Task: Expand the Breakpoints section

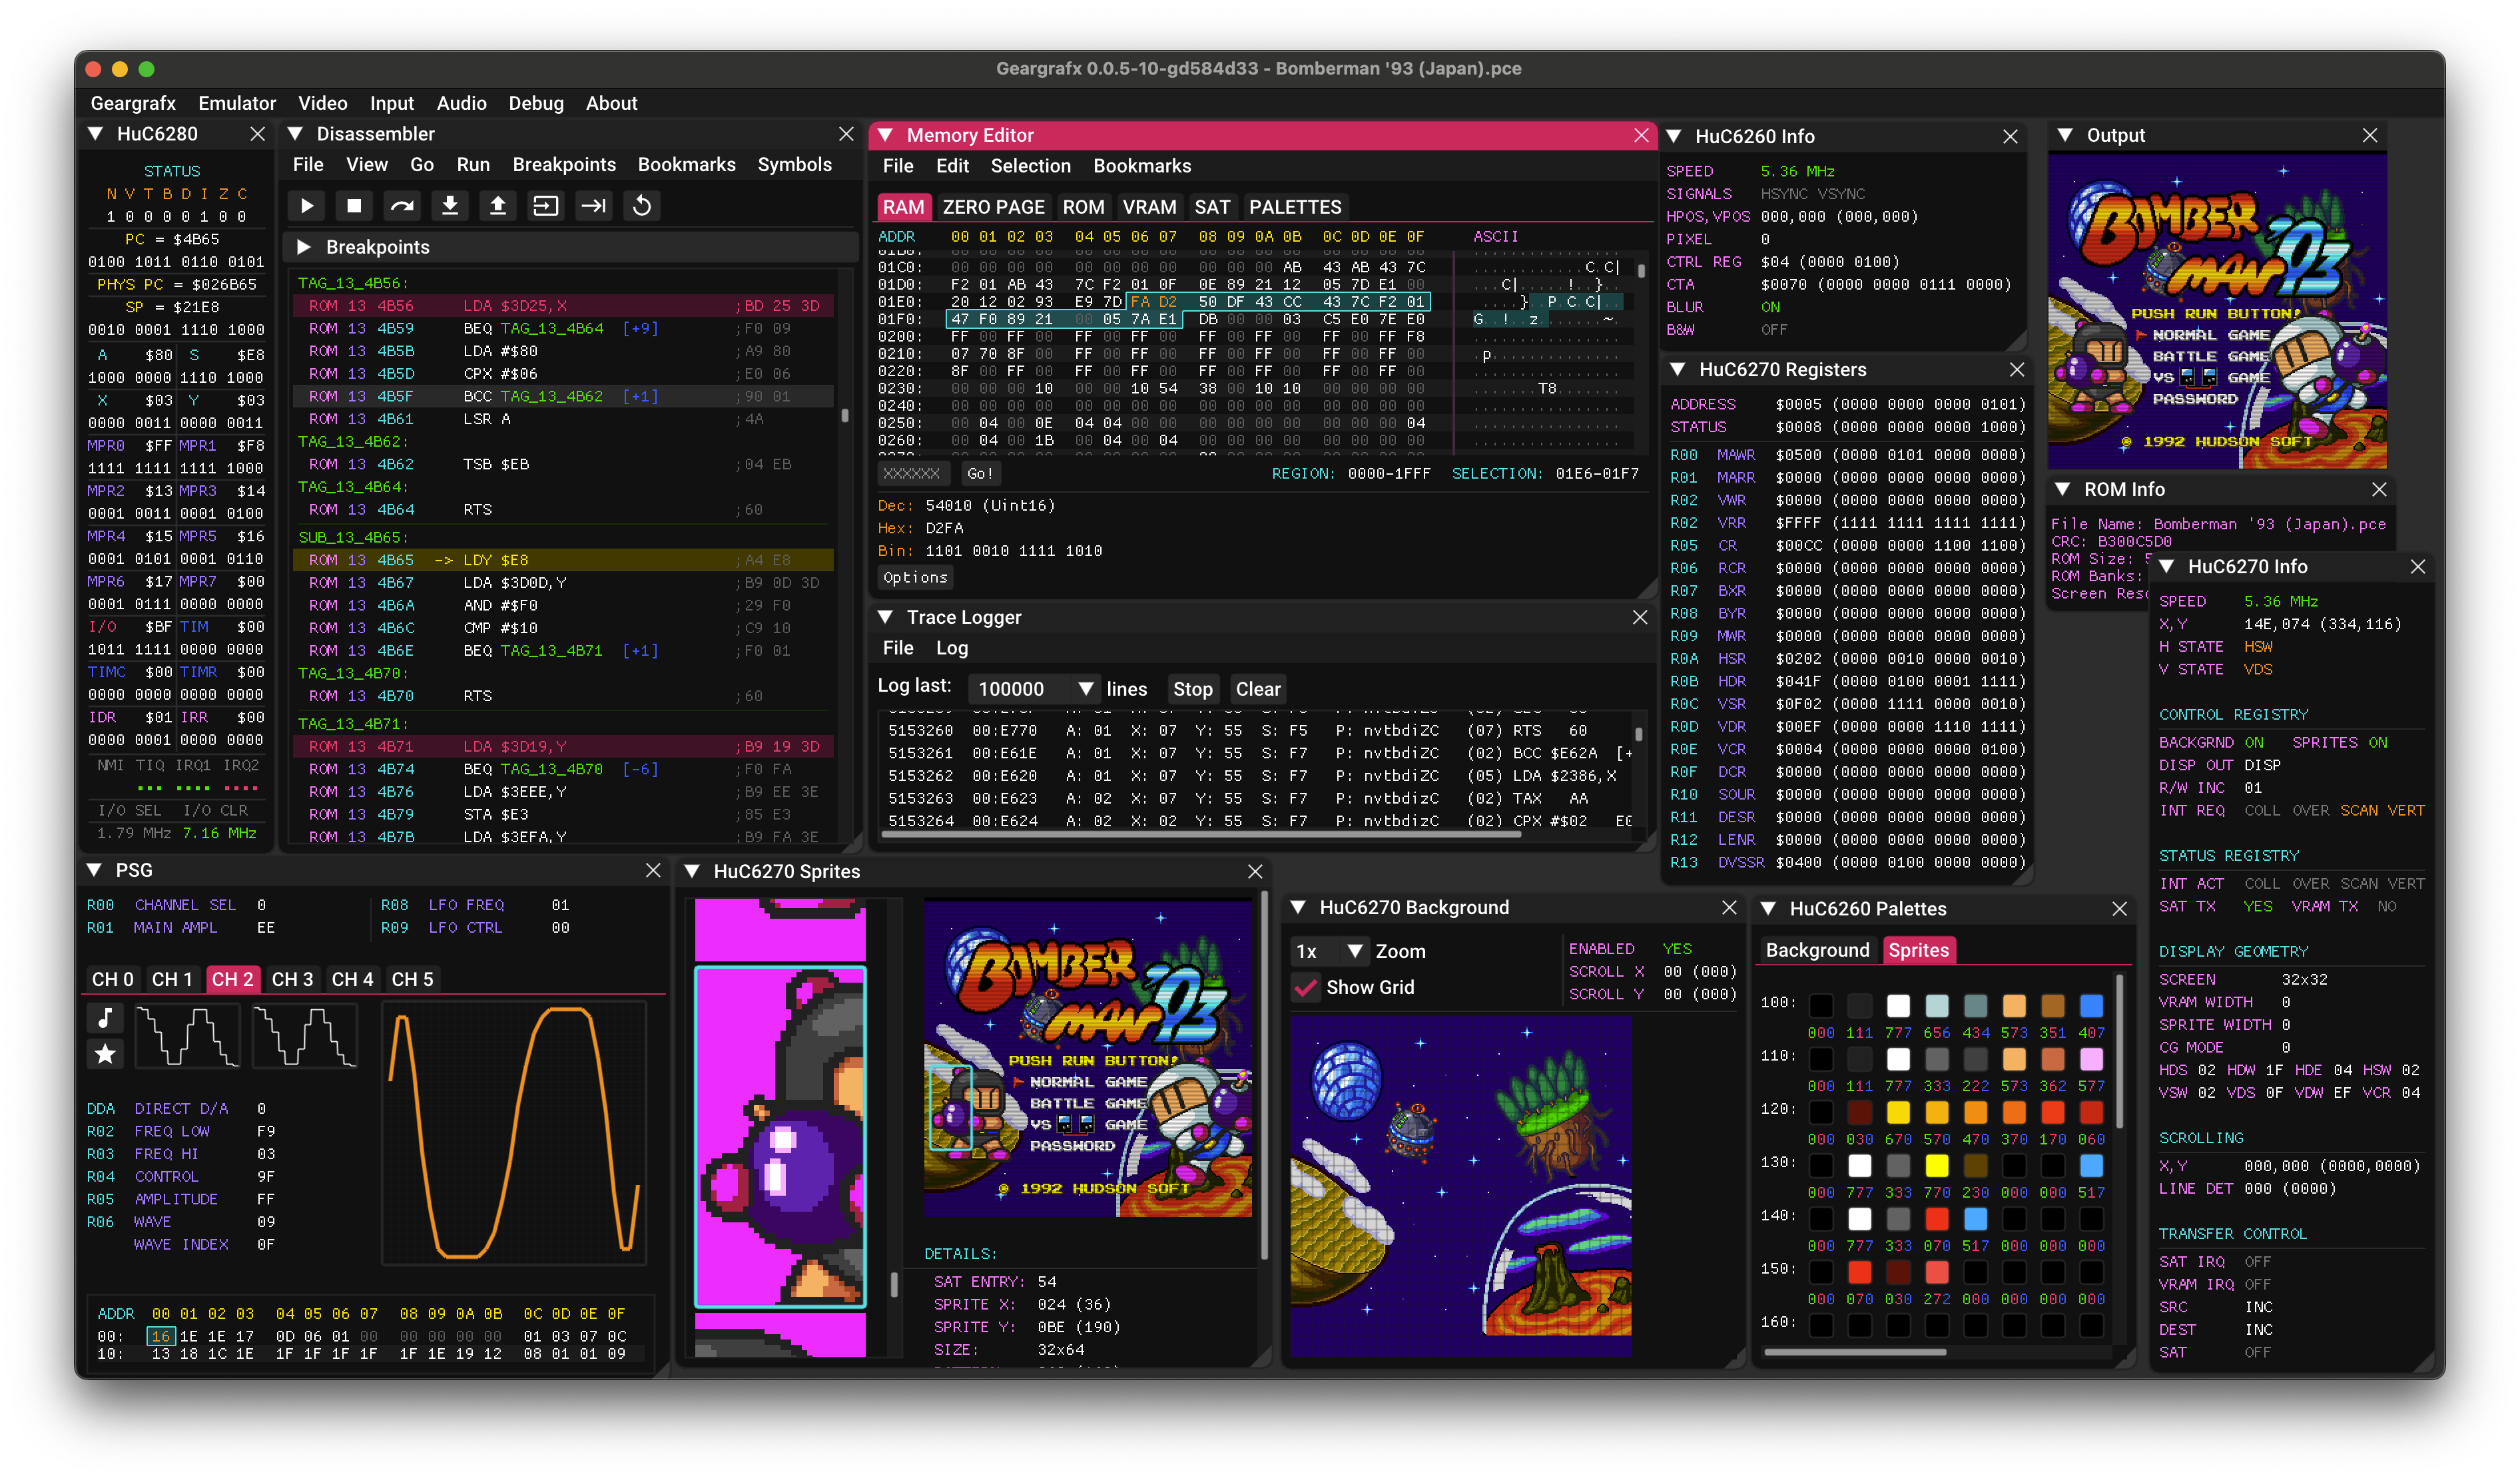Action: (304, 247)
